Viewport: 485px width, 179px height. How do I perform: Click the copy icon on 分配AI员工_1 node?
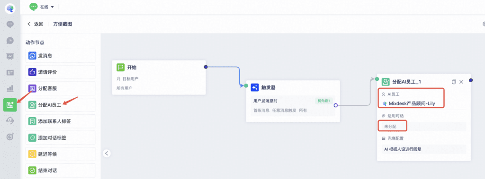[454, 82]
